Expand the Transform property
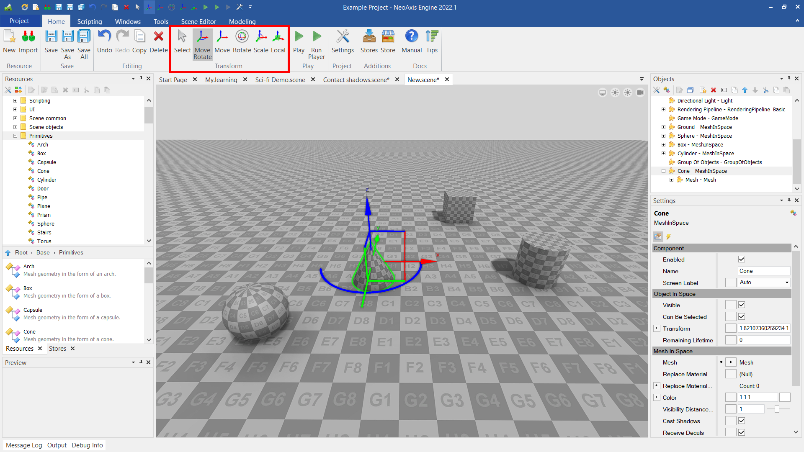The width and height of the screenshot is (804, 452). click(x=657, y=329)
